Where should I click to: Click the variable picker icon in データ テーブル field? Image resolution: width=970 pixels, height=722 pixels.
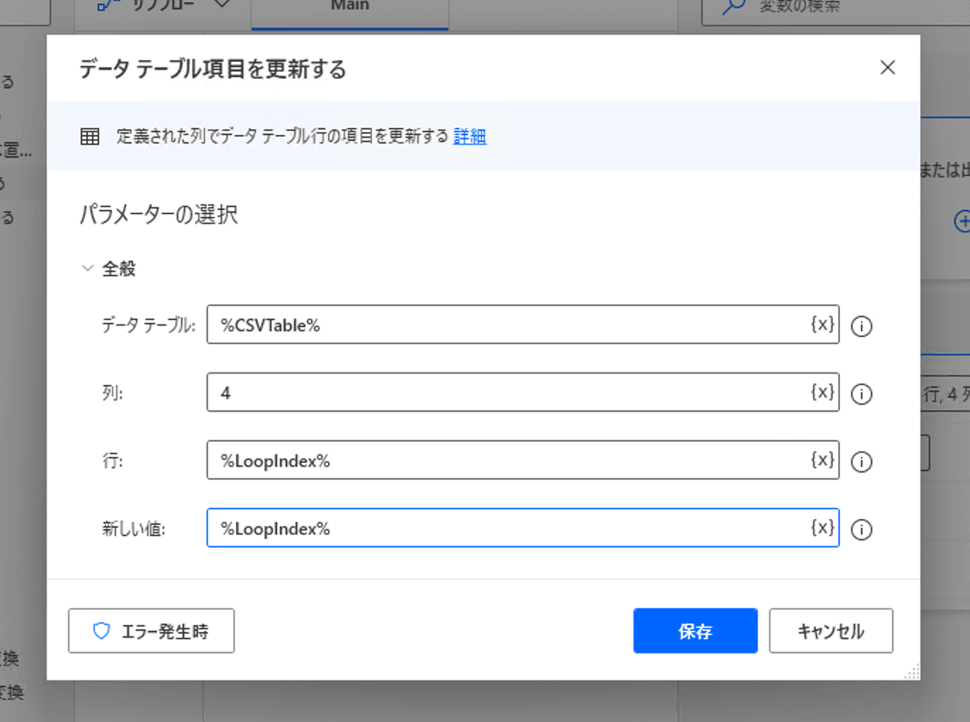(822, 324)
